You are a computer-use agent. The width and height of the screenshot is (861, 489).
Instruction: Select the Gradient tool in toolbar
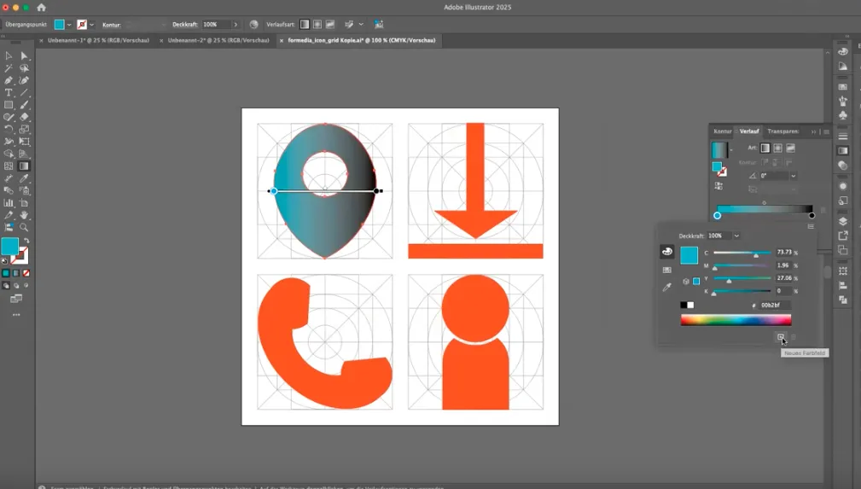click(24, 166)
